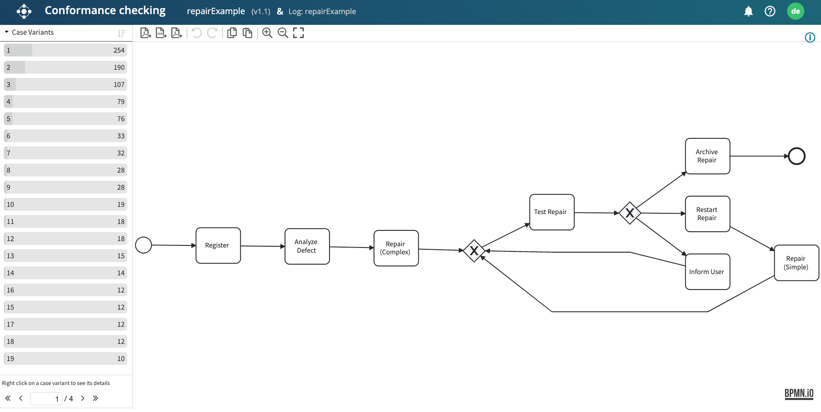Select the Test Repair task
This screenshot has height=412, width=821.
[x=551, y=212]
